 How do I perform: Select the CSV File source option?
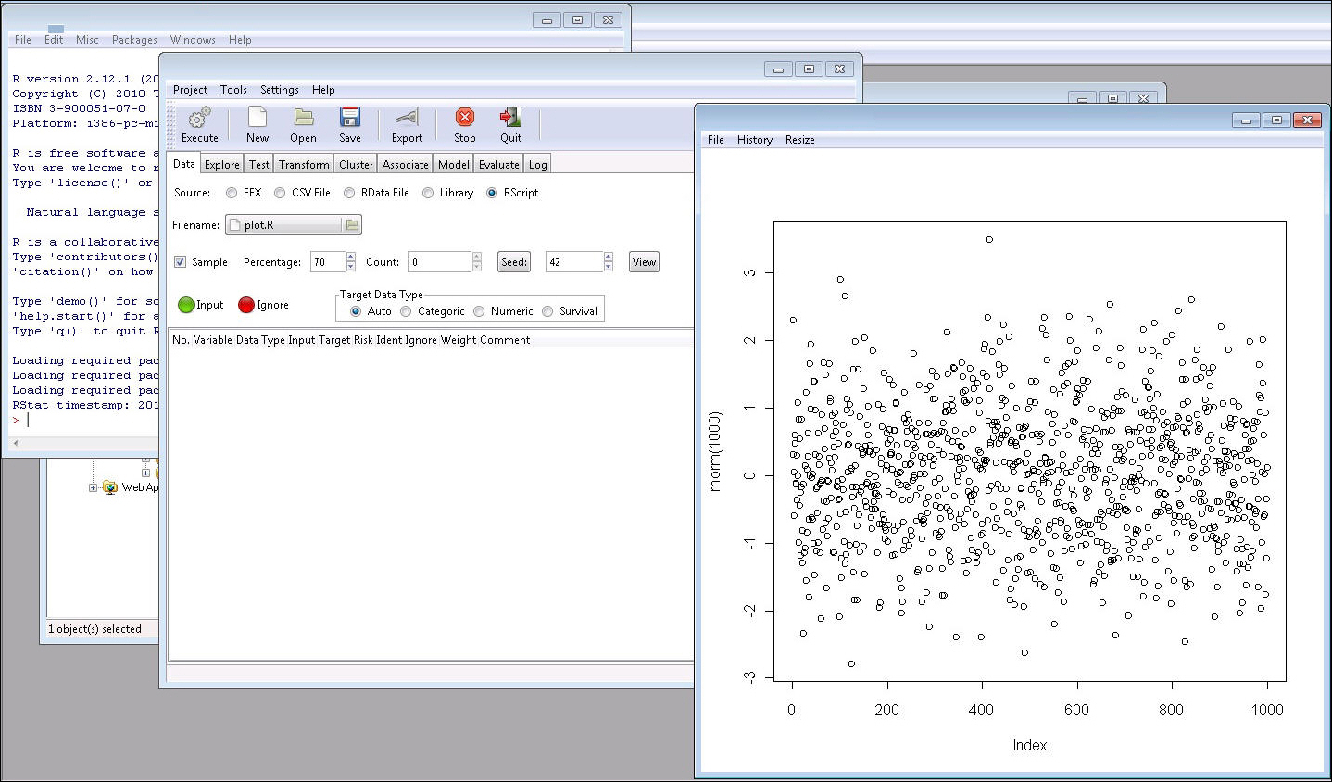280,193
